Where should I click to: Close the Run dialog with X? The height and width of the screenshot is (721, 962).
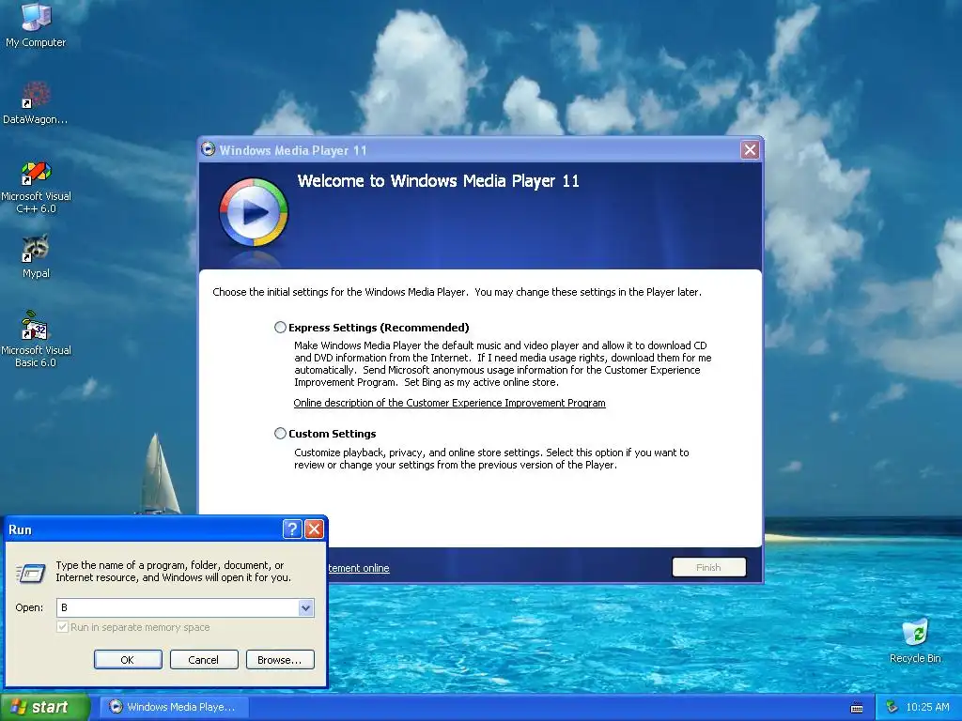click(x=314, y=529)
